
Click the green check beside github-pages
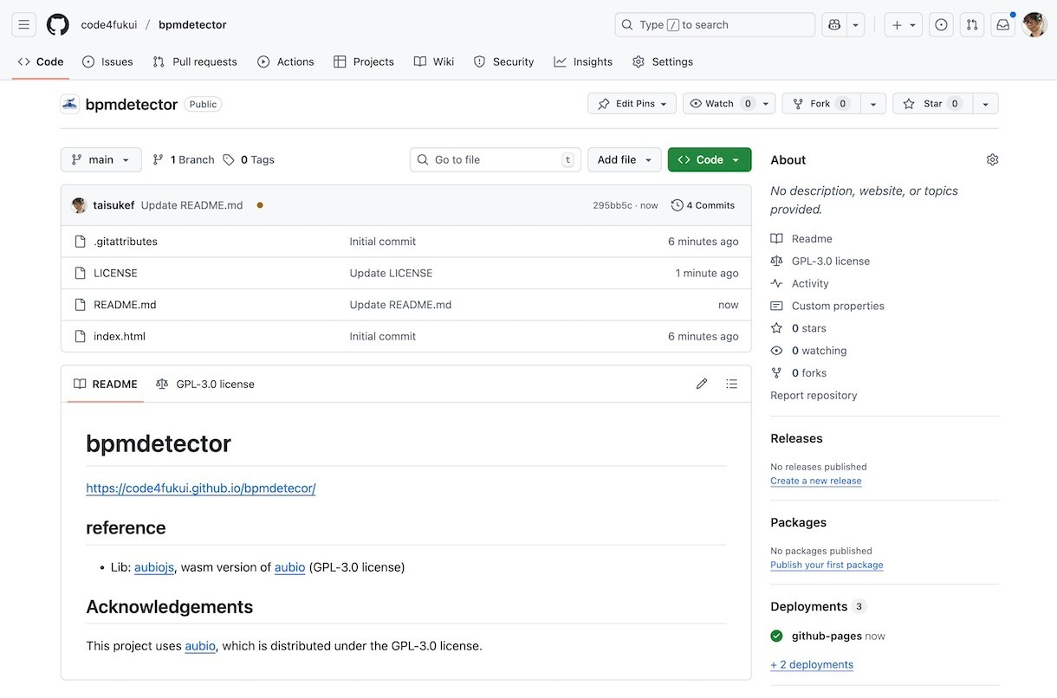(x=777, y=636)
